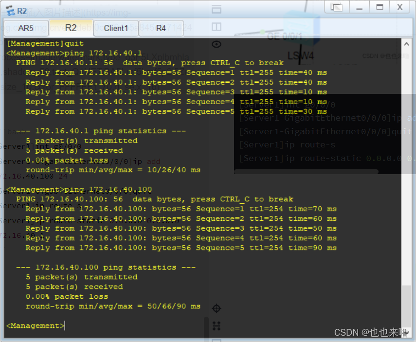Select the R2 terminal tab
Screen dimensions: 416x342
[71, 28]
